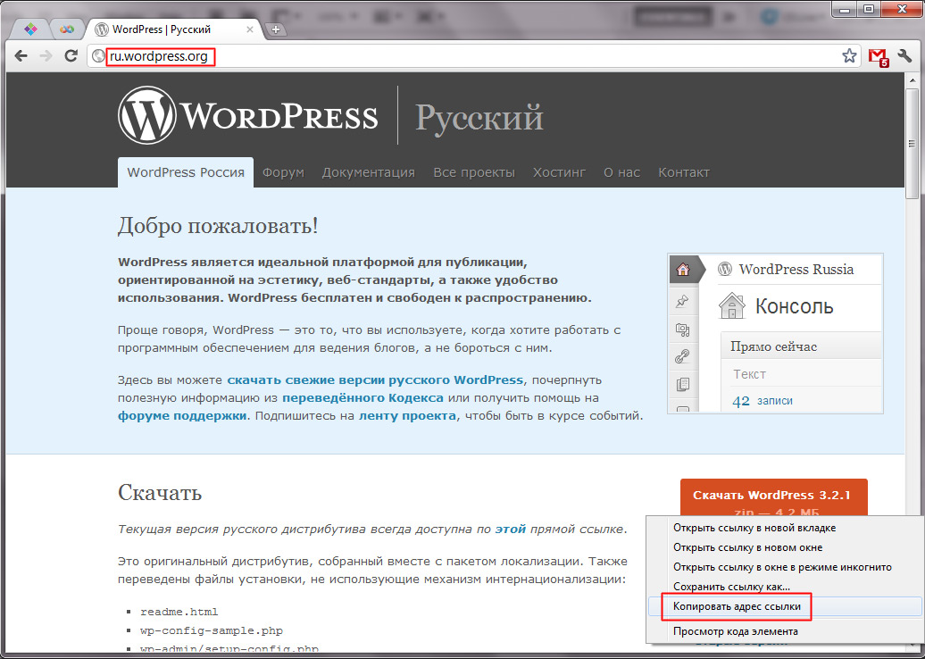Click the Добро пожаловать! heading
The image size is (925, 659).
tap(218, 226)
